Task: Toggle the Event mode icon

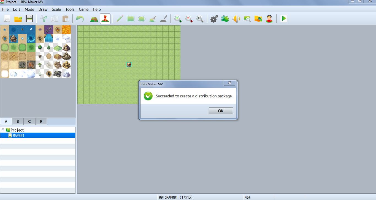Action: tap(105, 19)
